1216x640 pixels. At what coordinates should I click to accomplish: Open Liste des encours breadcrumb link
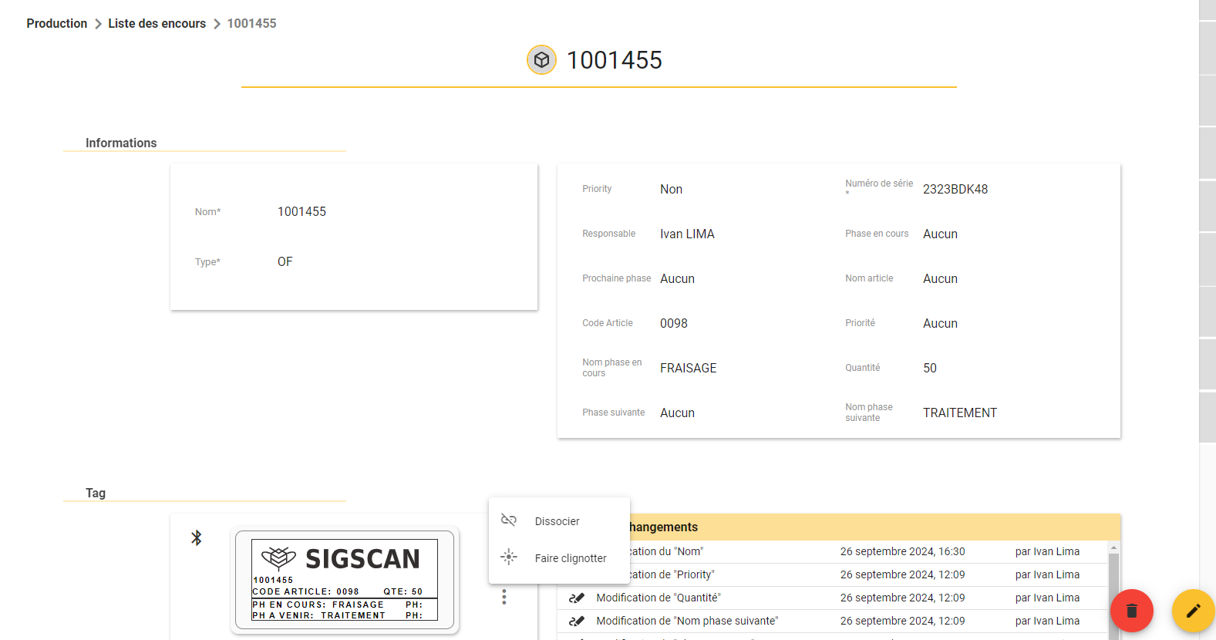coord(157,23)
